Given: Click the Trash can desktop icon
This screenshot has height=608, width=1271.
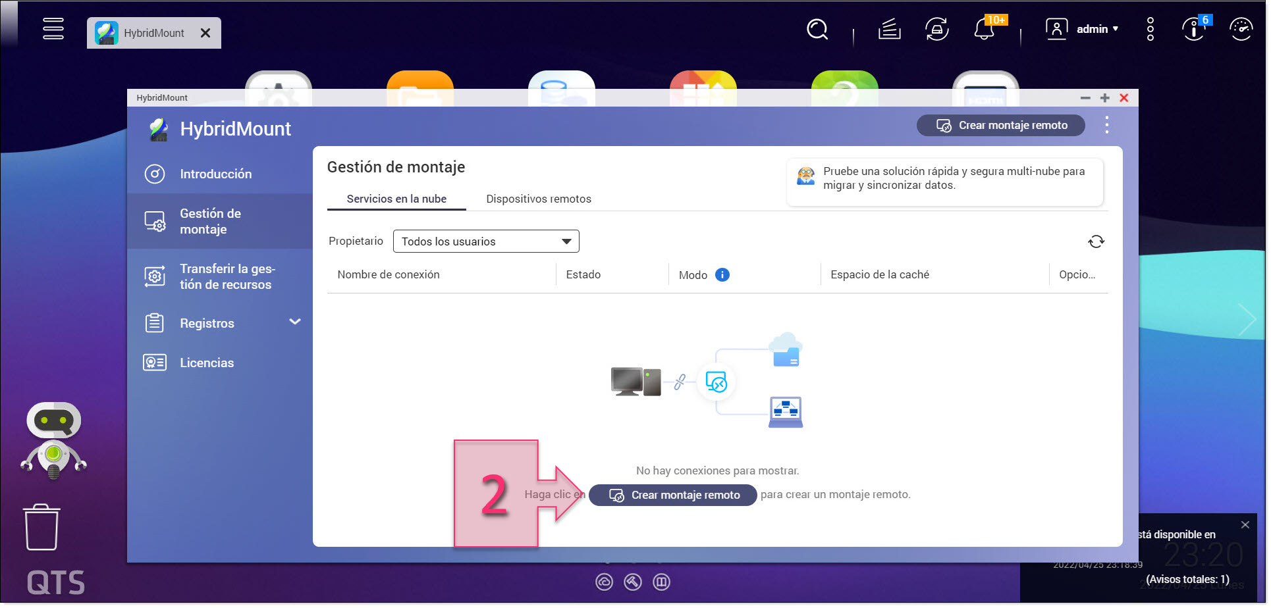Looking at the screenshot, I should tap(41, 529).
